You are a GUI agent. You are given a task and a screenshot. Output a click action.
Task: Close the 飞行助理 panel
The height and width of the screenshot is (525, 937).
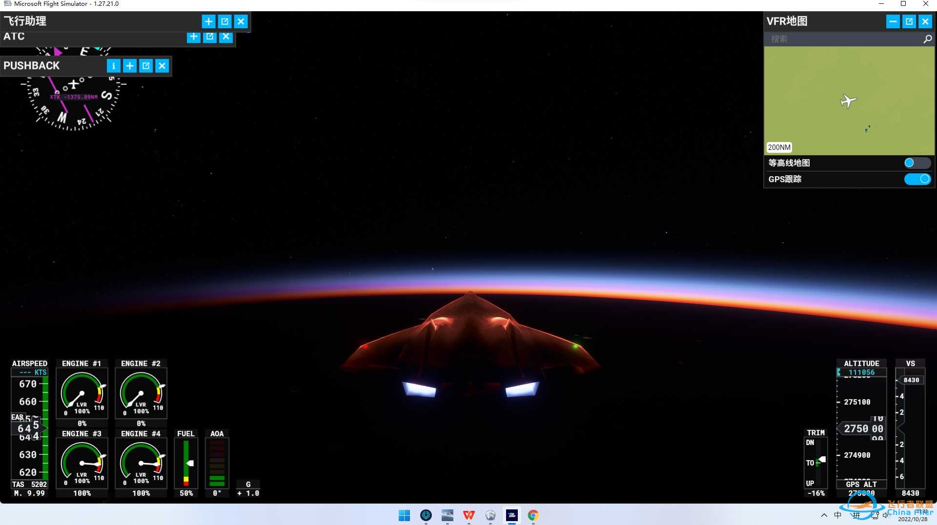click(241, 21)
